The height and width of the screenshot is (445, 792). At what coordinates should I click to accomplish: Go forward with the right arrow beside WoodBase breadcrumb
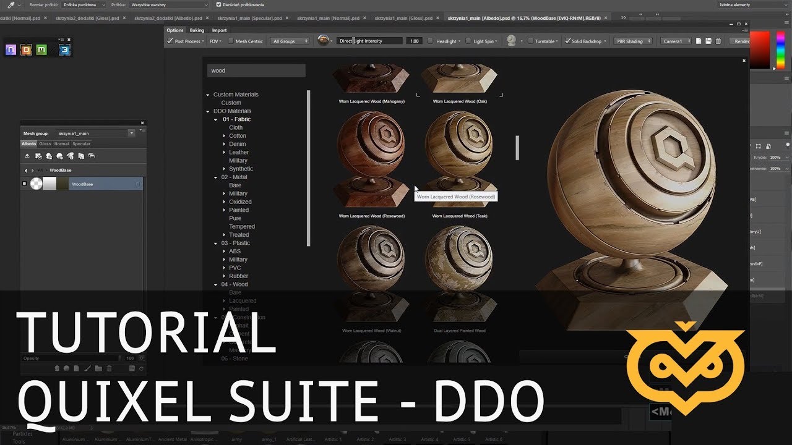pyautogui.click(x=33, y=171)
